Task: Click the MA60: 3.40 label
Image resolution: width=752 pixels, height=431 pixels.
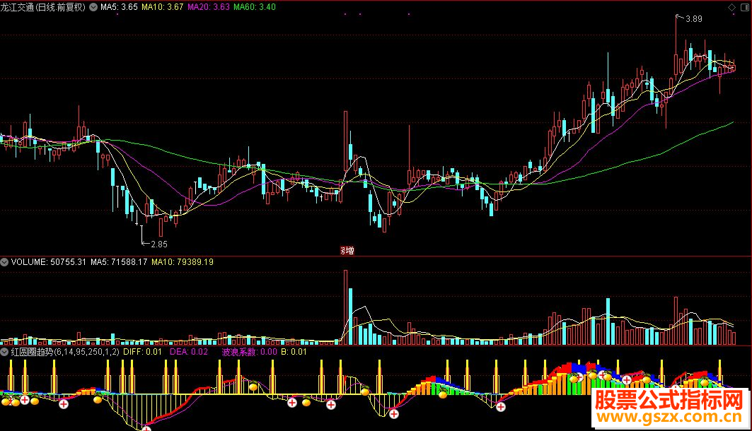Action: coord(255,7)
